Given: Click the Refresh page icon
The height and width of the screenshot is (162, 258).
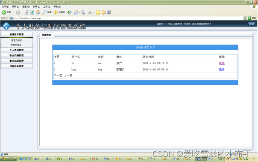Looking at the screenshot, I should (x=32, y=12).
